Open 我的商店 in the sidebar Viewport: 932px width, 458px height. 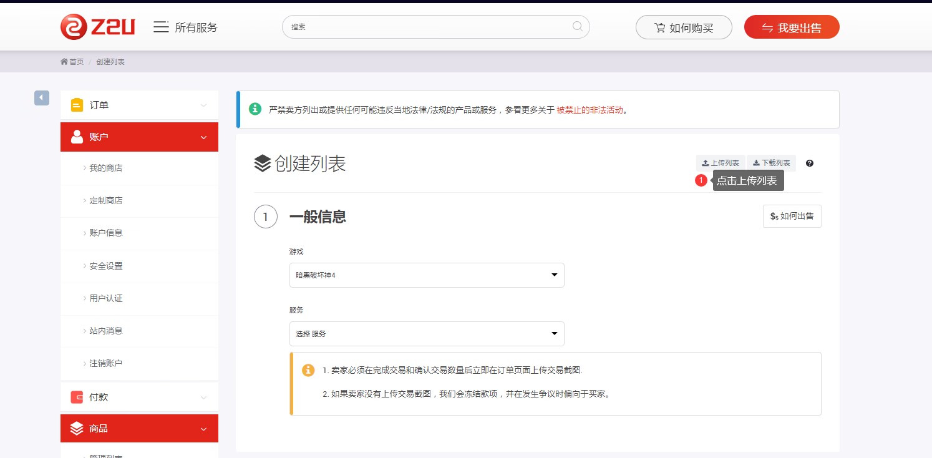105,168
